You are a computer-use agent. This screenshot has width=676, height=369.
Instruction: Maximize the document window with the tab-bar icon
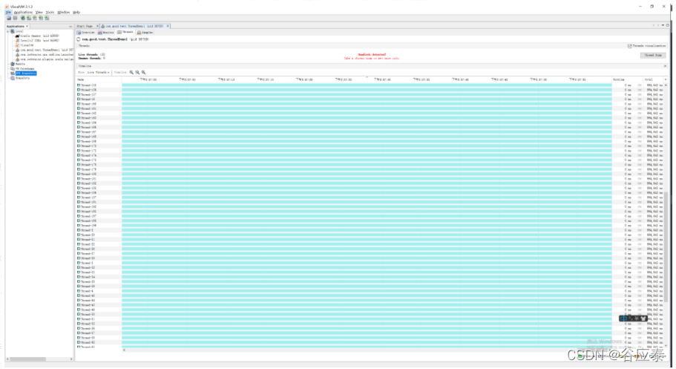[x=667, y=25]
